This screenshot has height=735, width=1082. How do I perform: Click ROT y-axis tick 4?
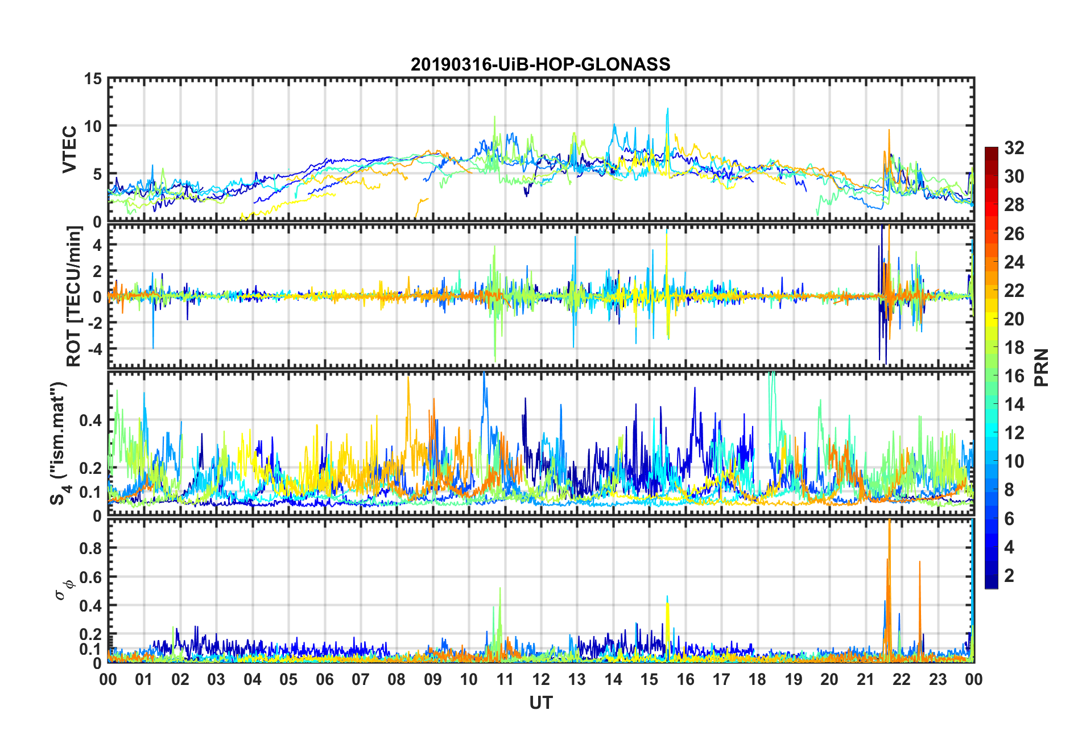coord(97,245)
